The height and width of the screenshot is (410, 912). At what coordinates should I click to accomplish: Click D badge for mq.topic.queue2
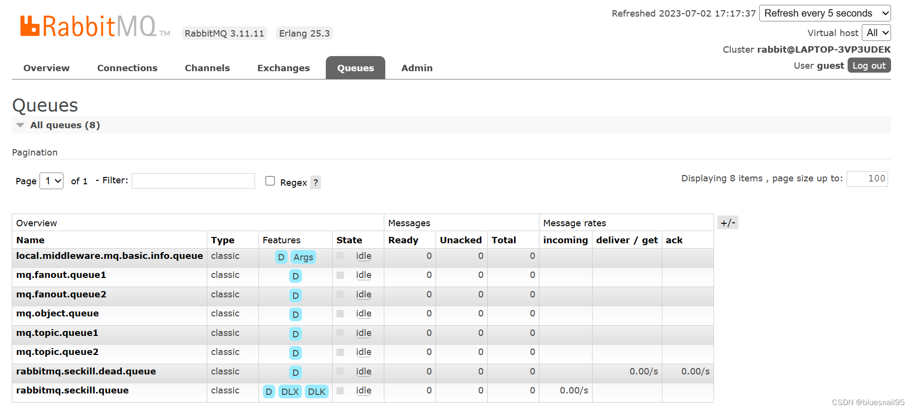click(296, 353)
